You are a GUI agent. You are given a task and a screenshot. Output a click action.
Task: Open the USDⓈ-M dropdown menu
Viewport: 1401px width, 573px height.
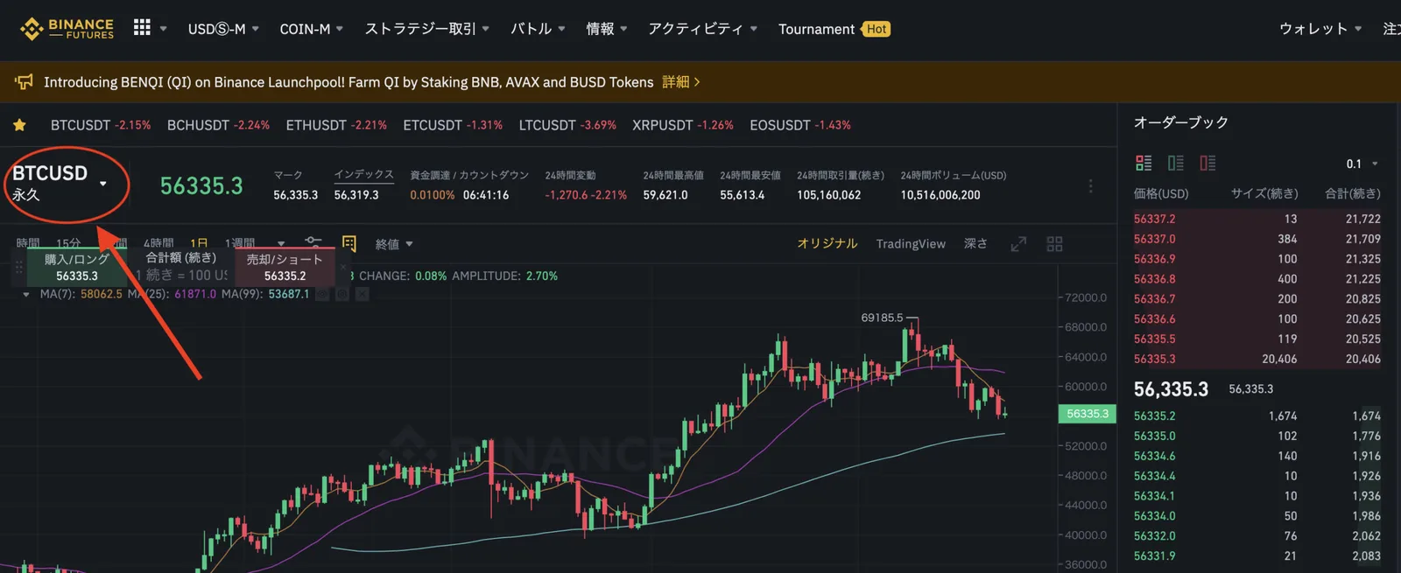[x=223, y=29]
